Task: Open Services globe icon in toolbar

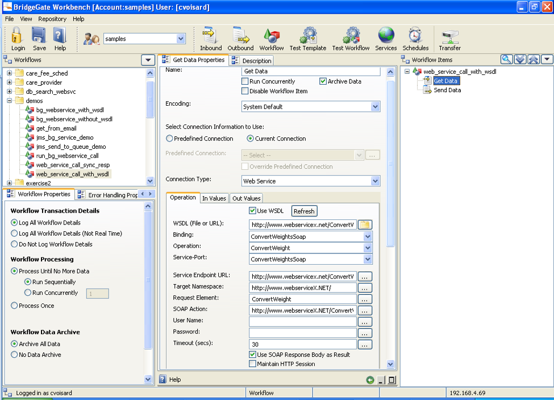Action: pos(386,36)
